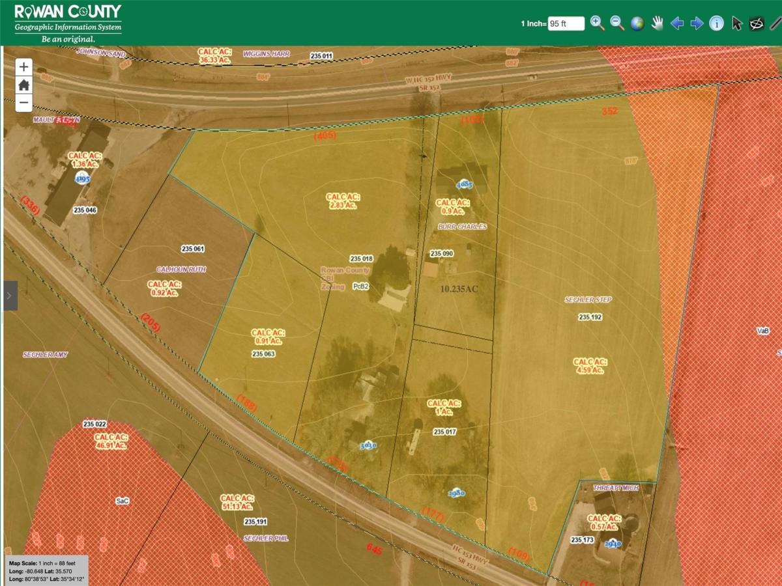This screenshot has height=586, width=782.
Task: Click parcel number label 235 192
Action: point(590,317)
